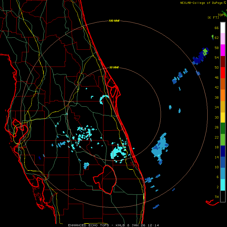Click the legend value '10'
Viewport: 227px width, 227px height.
click(217, 167)
